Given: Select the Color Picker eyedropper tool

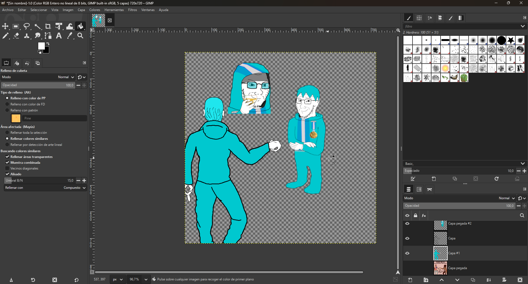Looking at the screenshot, I should [70, 36].
